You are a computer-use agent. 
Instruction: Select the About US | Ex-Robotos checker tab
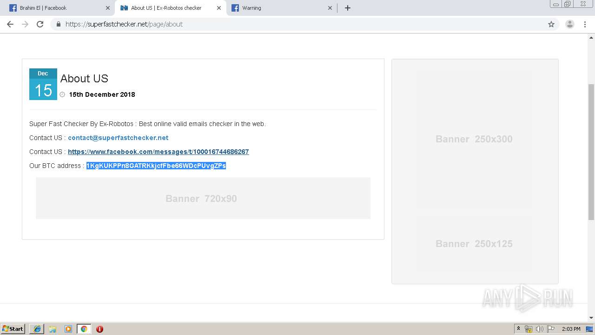170,8
